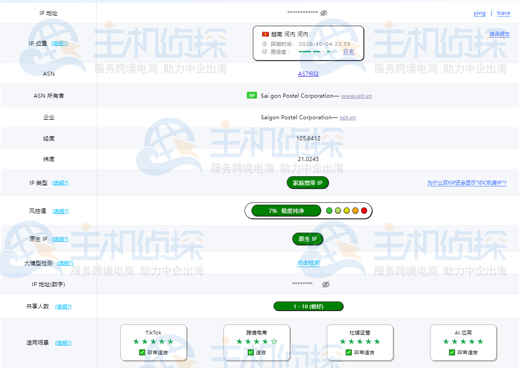
Task: Toggle eye icon beside numeric IP address
Action: 326,284
